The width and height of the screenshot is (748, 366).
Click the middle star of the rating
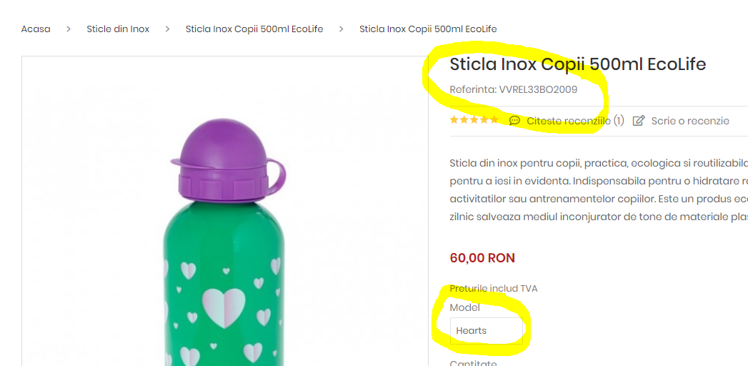474,120
